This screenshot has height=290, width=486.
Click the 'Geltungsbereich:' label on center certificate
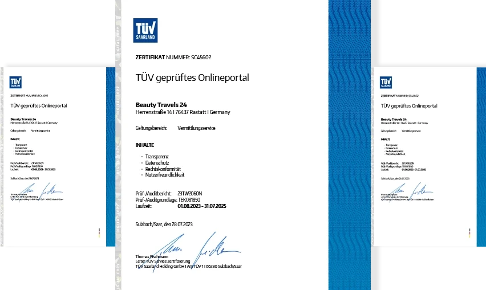(151, 128)
